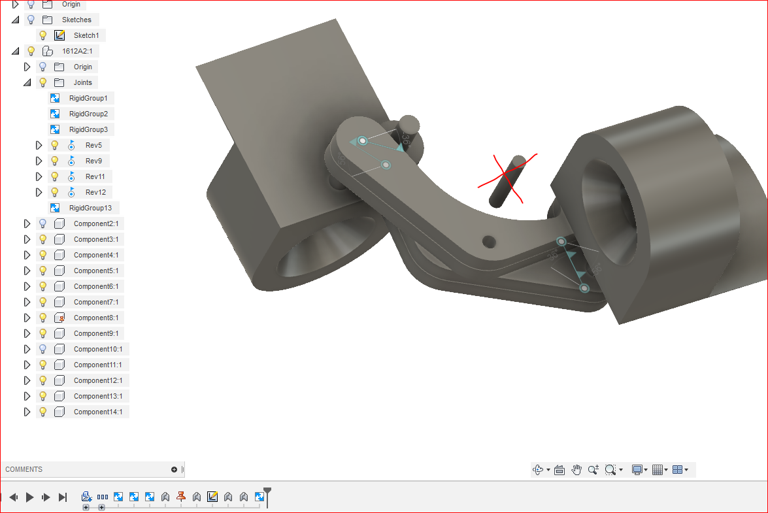Hide Sketch1 using its lightbulb toggle
Viewport: 768px width, 513px height.
tap(42, 35)
